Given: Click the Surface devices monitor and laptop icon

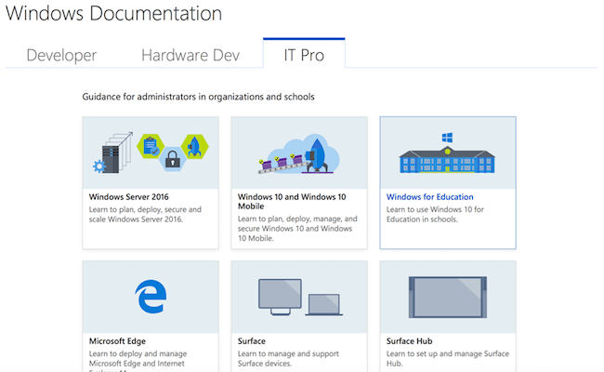Looking at the screenshot, I should 300,298.
